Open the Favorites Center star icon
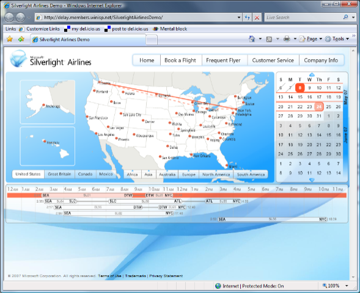Viewport: 360px width, 293px height. pyautogui.click(x=10, y=39)
